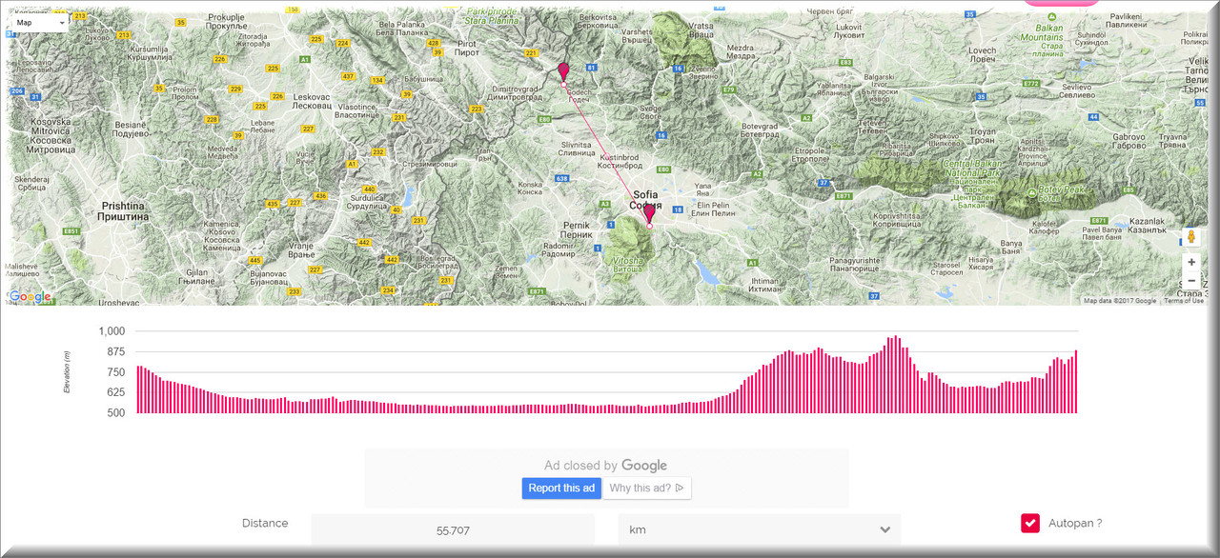Open the km units dropdown

[759, 530]
